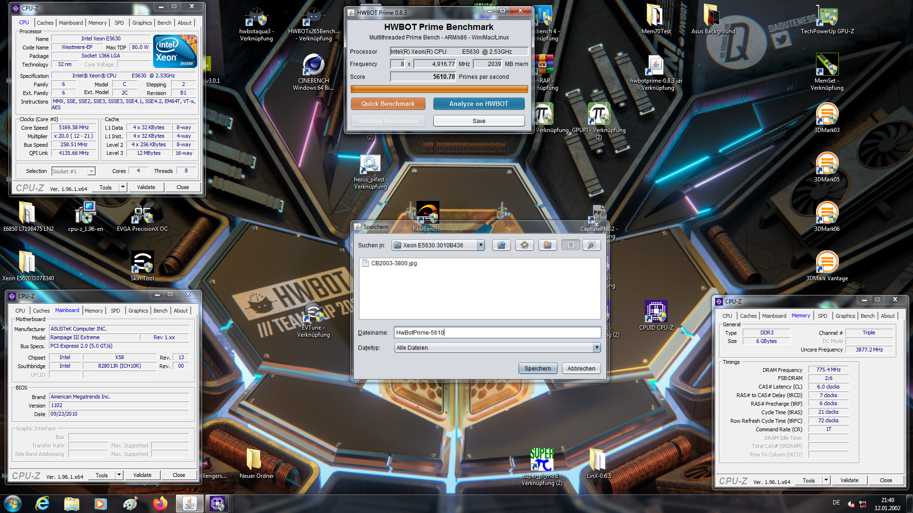Image resolution: width=913 pixels, height=513 pixels.
Task: Go up one folder level in Speichern dialog
Action: click(501, 245)
